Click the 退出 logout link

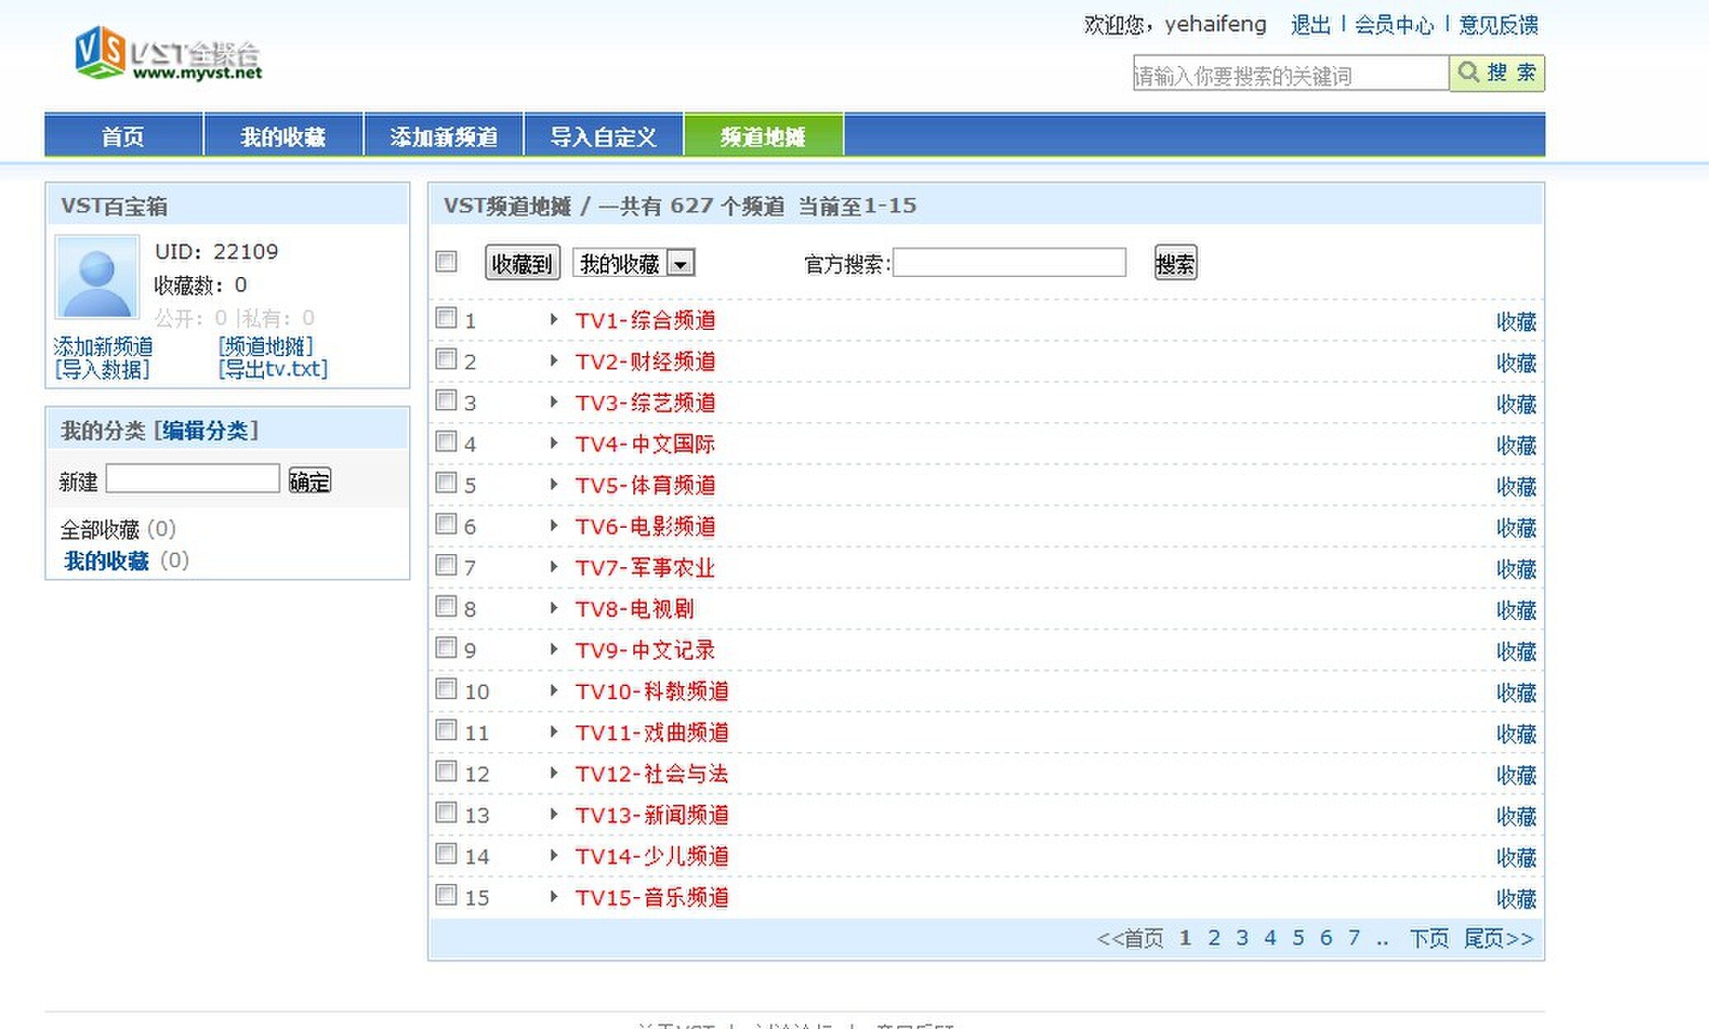[1311, 25]
